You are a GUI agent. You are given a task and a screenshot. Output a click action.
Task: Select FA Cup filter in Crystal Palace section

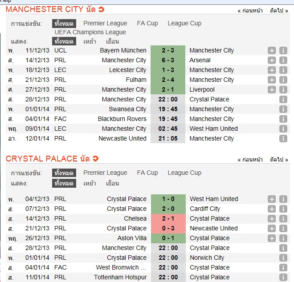[x=147, y=173]
